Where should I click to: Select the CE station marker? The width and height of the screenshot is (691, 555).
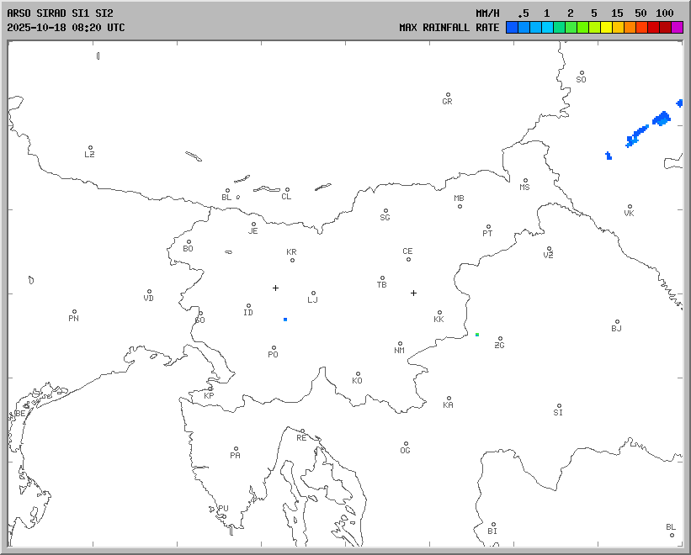[408, 258]
